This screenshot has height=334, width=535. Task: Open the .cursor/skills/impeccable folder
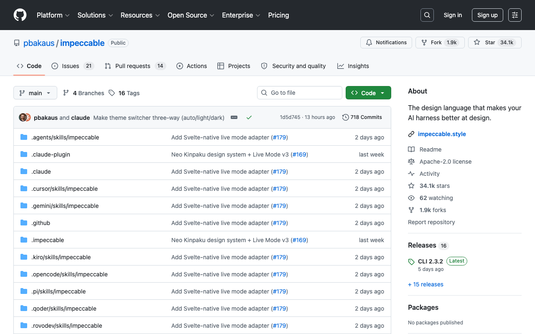coord(64,189)
